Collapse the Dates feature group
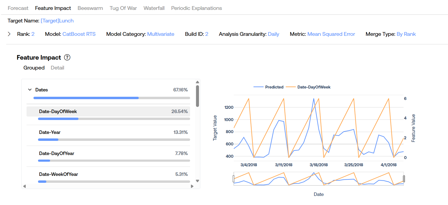Screen dimensions: 448x205 [30, 90]
